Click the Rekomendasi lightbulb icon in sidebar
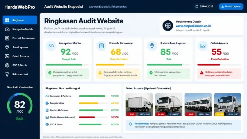This screenshot has width=247, height=139. point(7,74)
